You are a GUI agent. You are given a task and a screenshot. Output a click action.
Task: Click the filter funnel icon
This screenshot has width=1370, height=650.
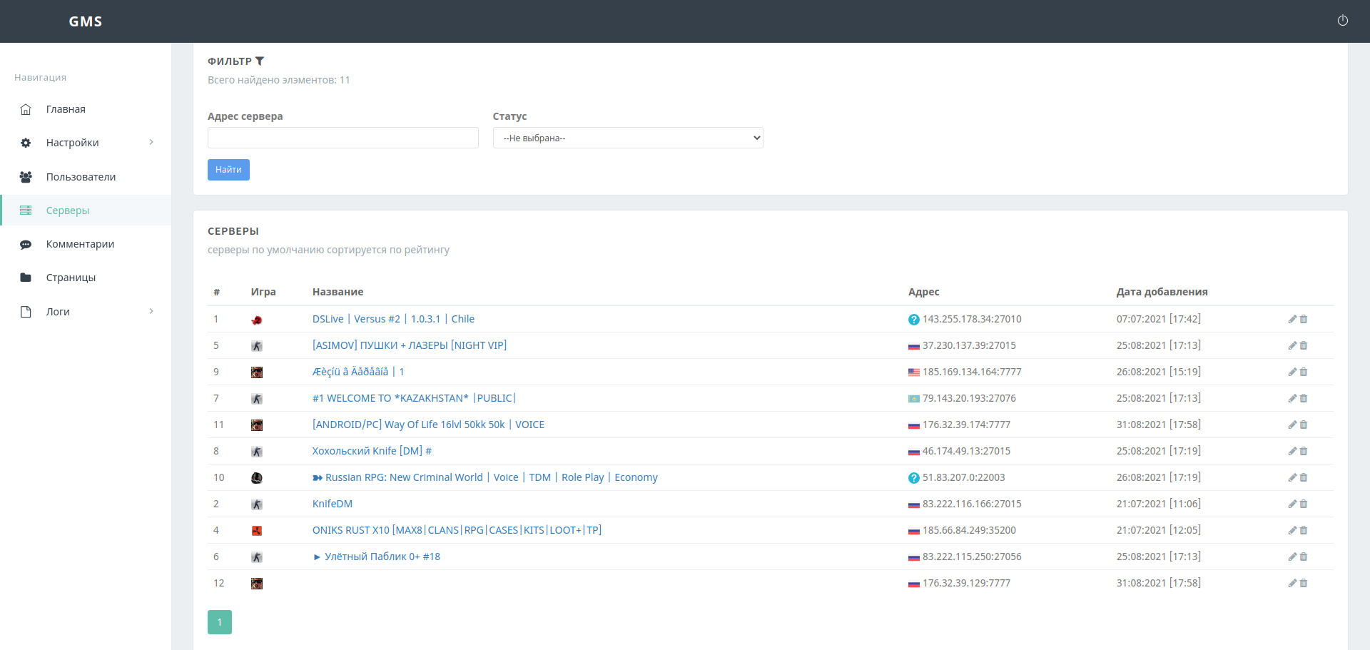pyautogui.click(x=260, y=61)
